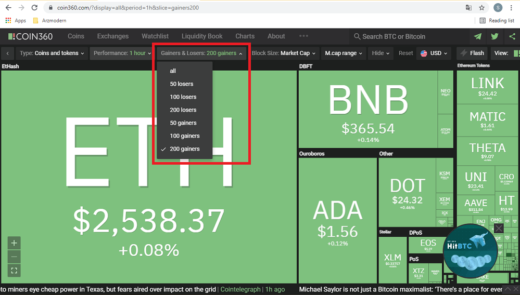Open the Reading list
Viewport: 520px width, 295px height.
pyautogui.click(x=497, y=20)
